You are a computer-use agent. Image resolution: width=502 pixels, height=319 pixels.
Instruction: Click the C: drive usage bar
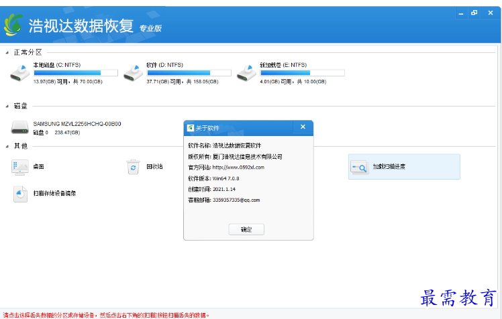coord(76,73)
